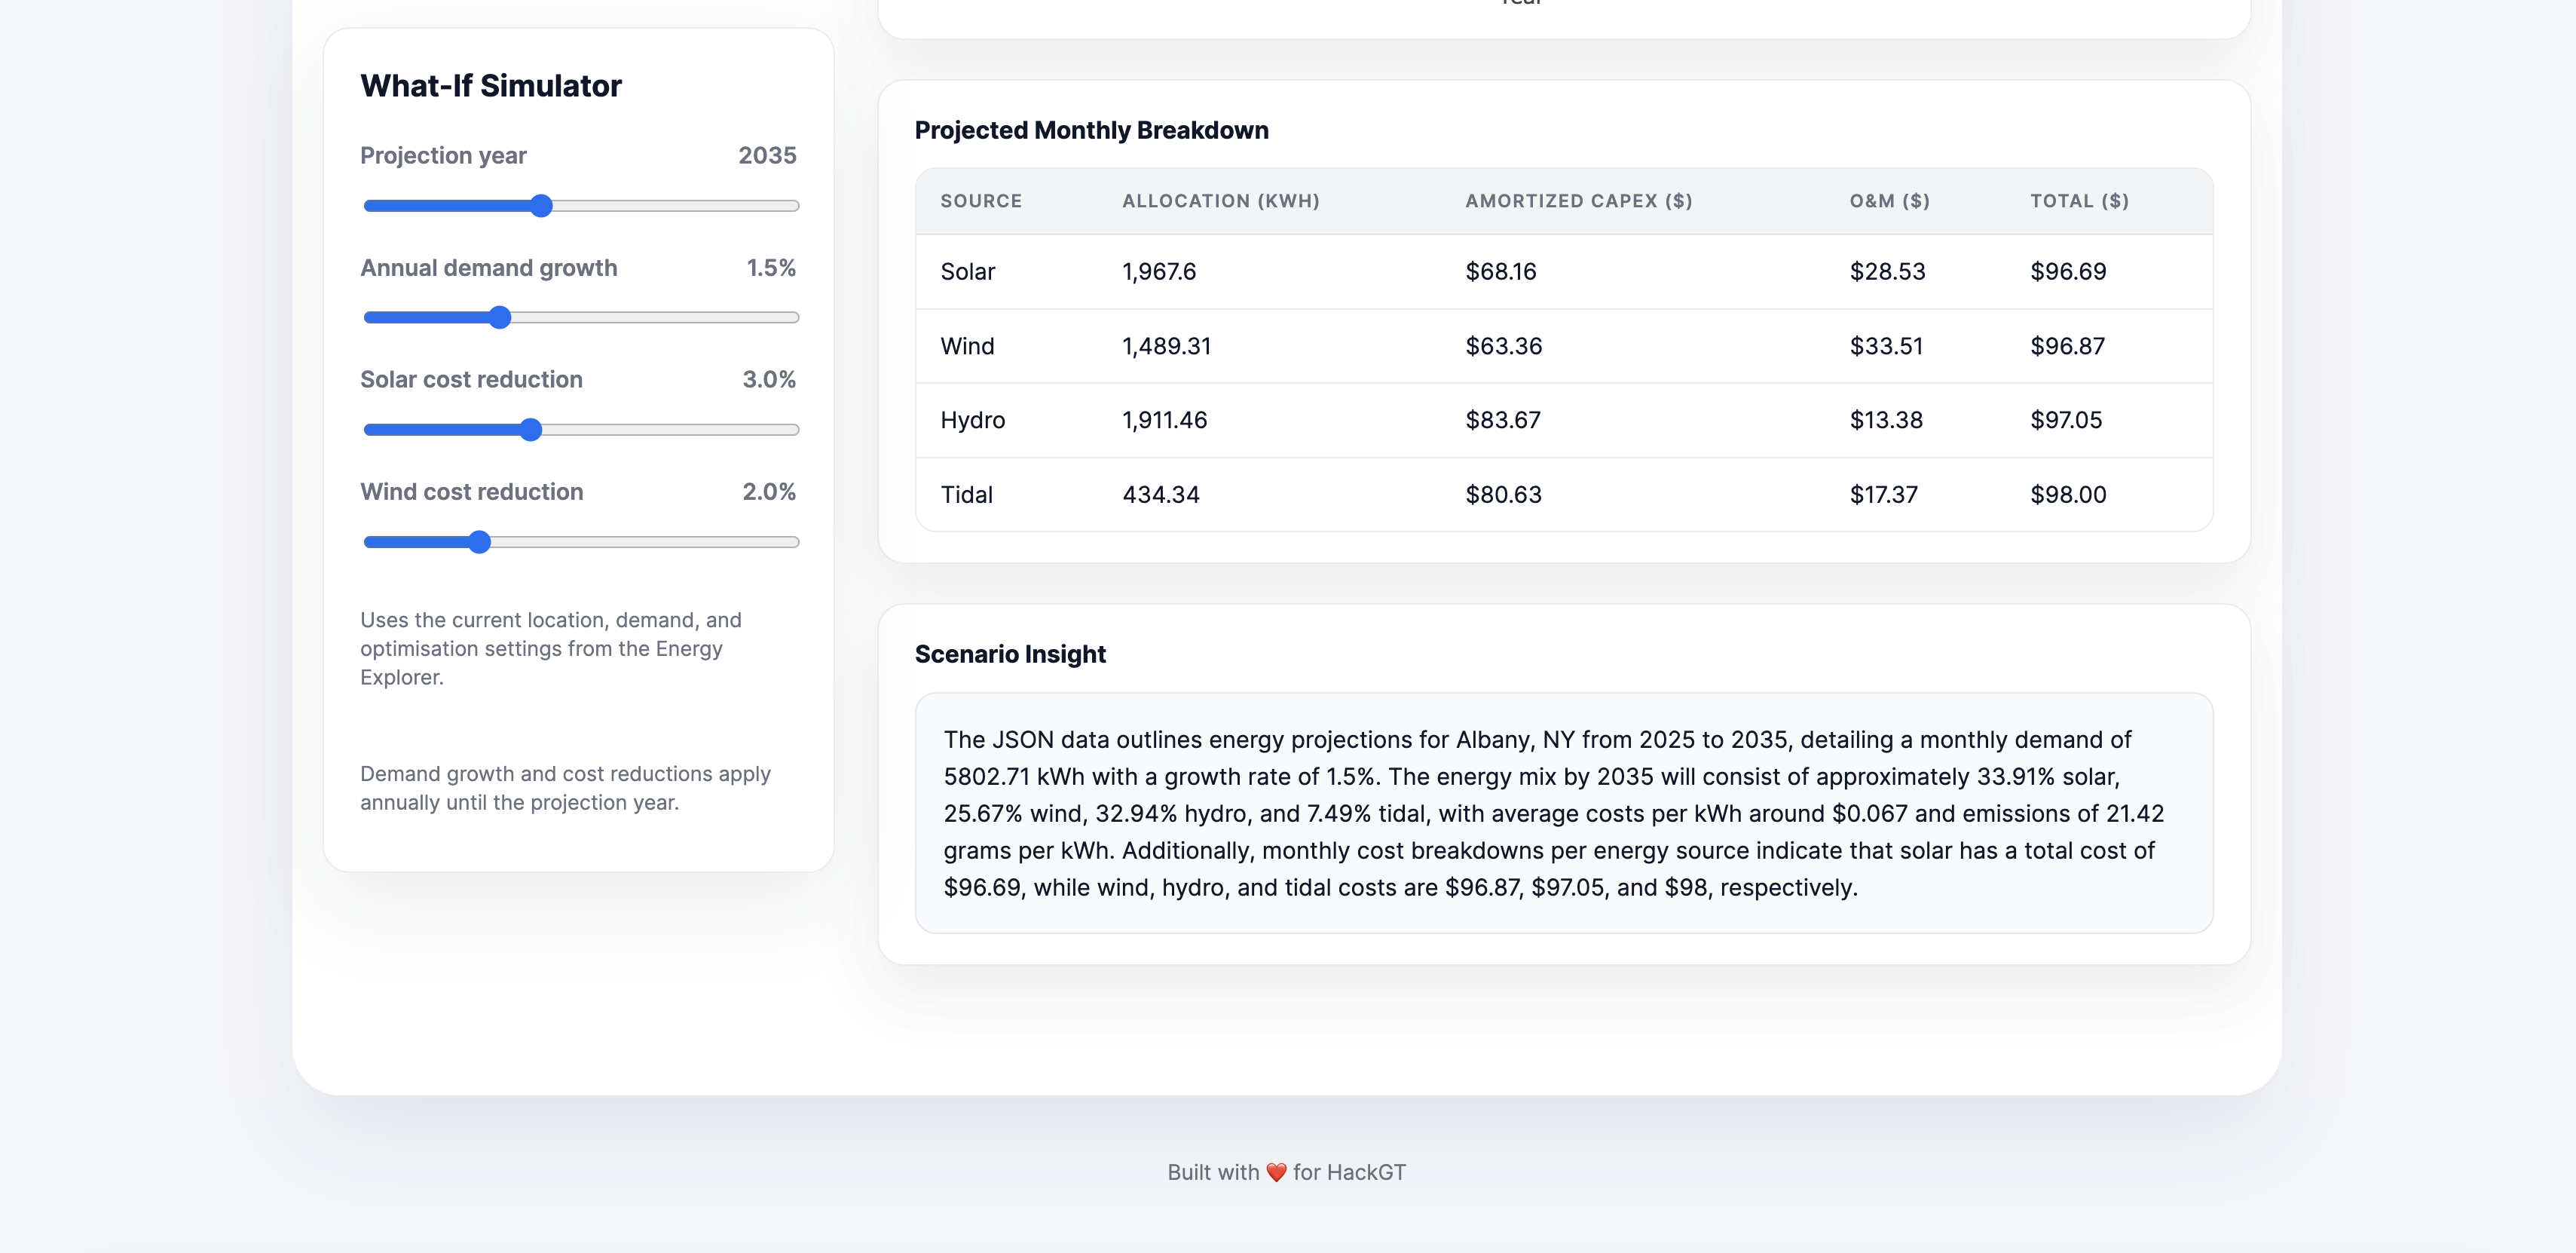Click the Wind cost reduction slider handle

coord(480,542)
